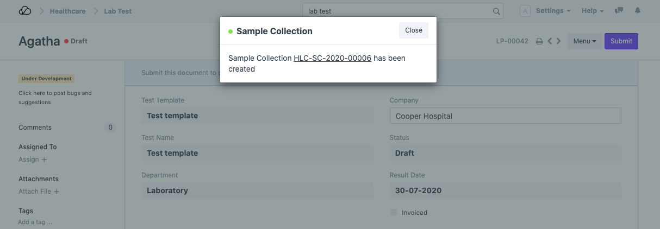
Task: Go to the next document arrow
Action: tap(558, 41)
